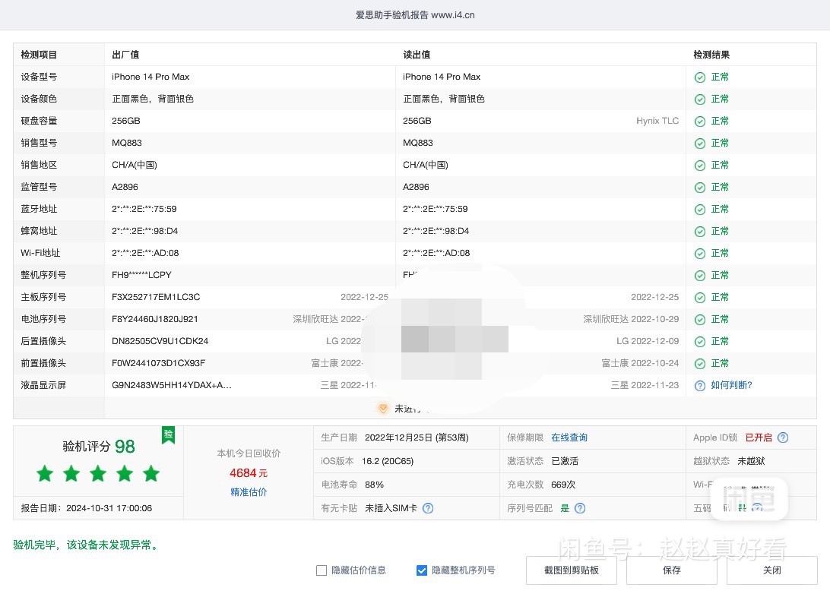The width and height of the screenshot is (830, 597).
Task: Click the green check icon in 前置摄像头 row
Action: 700,364
